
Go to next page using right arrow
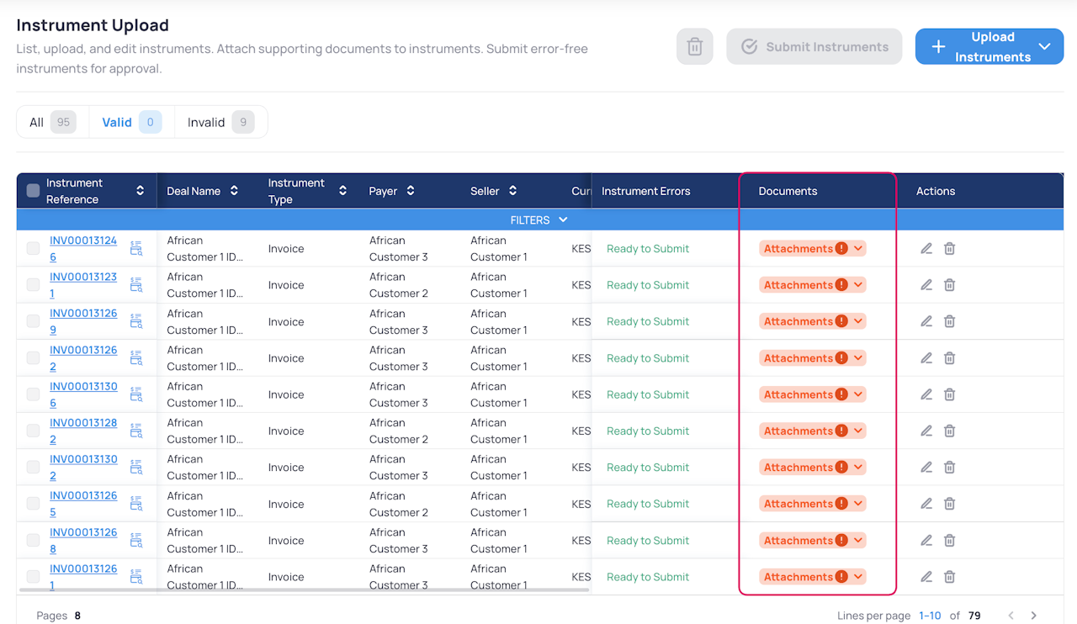(1034, 616)
